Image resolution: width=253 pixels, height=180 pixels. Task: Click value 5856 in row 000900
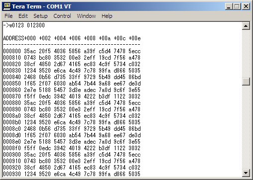[75, 155]
